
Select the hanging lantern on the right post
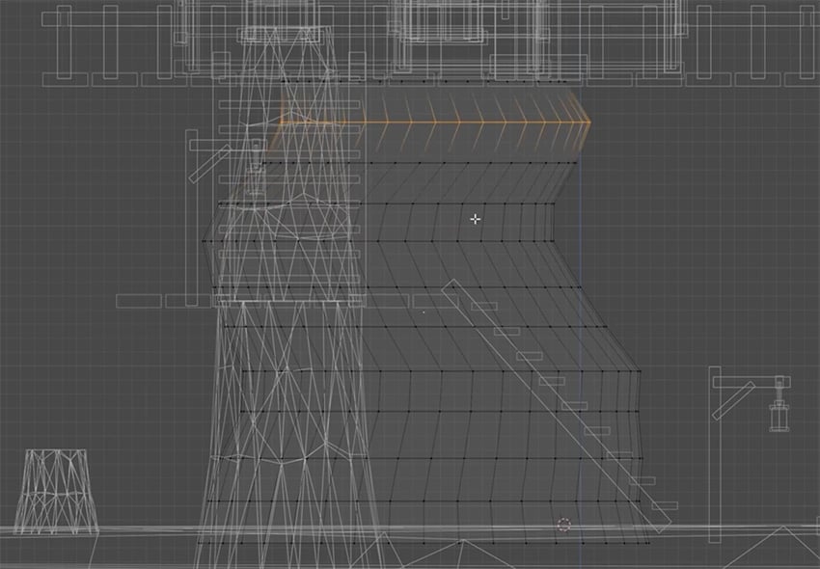tap(779, 405)
